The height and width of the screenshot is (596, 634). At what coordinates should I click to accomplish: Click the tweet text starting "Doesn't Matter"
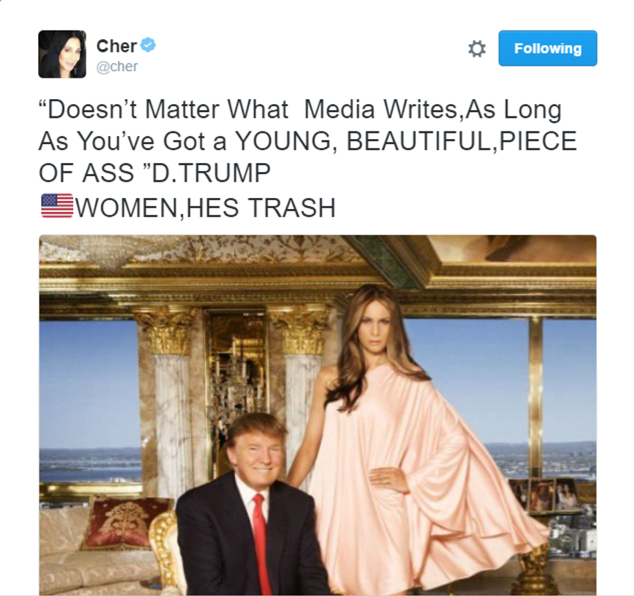click(x=307, y=158)
